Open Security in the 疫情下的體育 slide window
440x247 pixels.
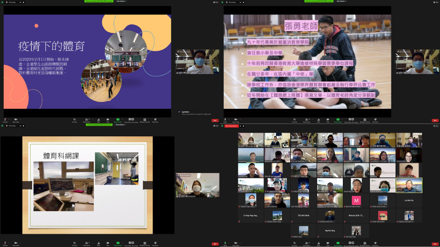(x=74, y=120)
